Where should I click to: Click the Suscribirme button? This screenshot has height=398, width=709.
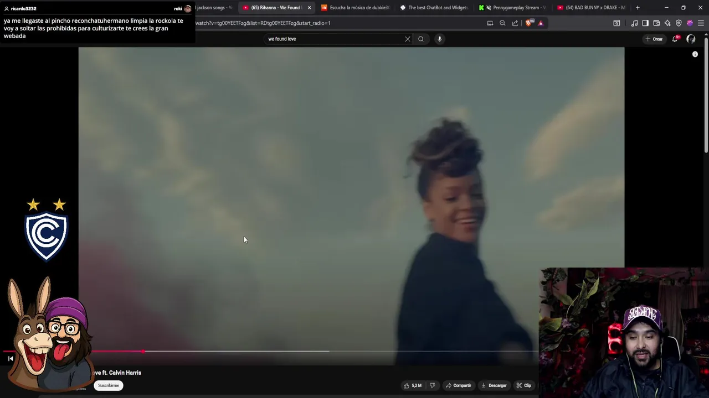[109, 385]
